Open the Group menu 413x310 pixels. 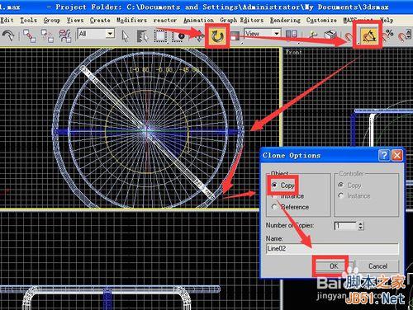click(x=52, y=20)
